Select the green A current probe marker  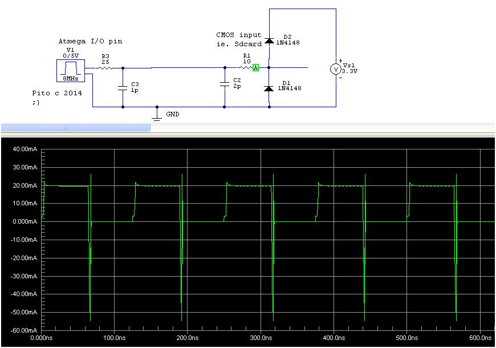255,67
